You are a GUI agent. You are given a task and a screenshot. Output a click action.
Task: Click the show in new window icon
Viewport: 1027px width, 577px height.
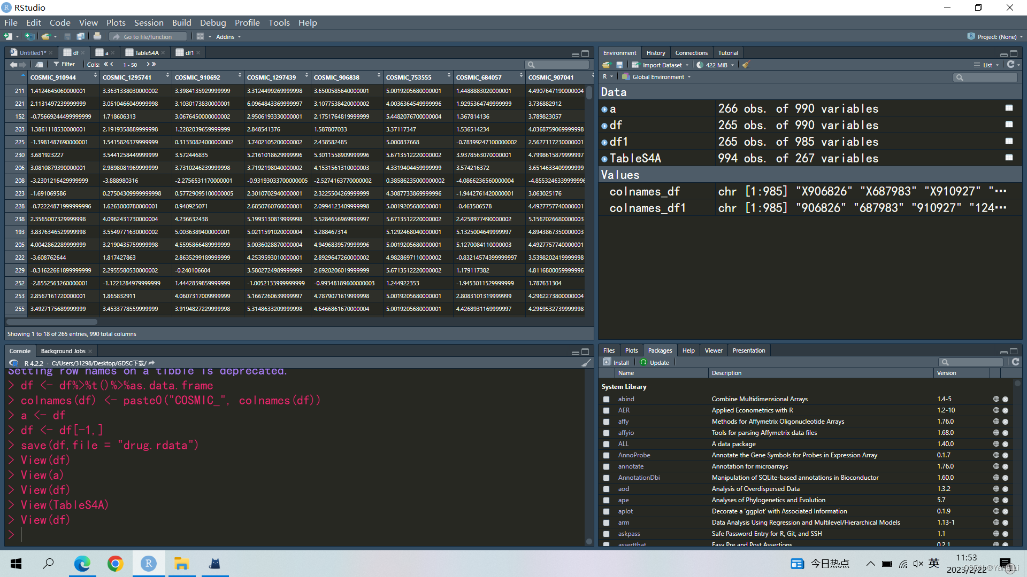point(39,64)
